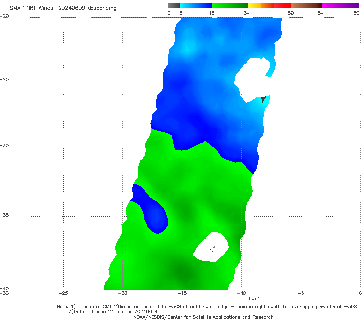The height and width of the screenshot is (320, 364).
Task: Click the NOAA/NESDIS credit line
Action: 203,317
